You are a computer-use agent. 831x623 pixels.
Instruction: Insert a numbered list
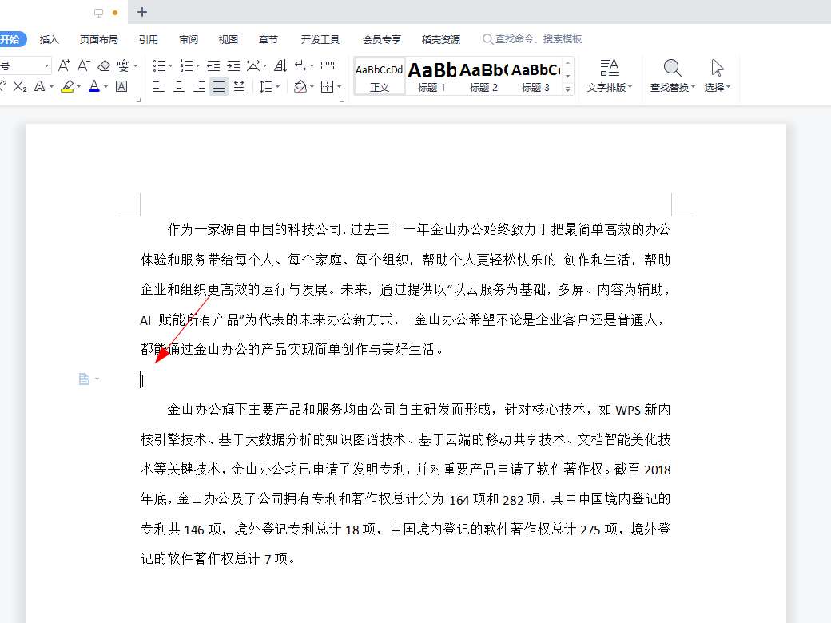[x=186, y=65]
